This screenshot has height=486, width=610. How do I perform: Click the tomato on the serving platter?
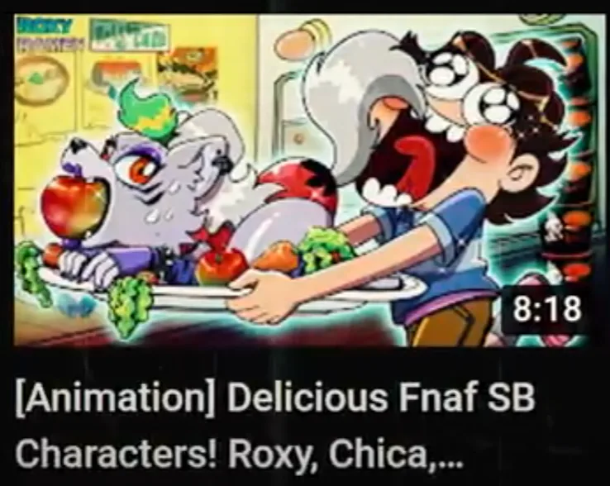pos(220,265)
